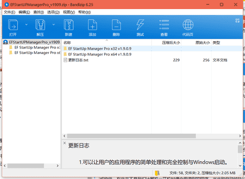Image resolution: width=245 pixels, height=179 pixels.
Task: Click the 查看 (View) list icon
Action: (164, 25)
